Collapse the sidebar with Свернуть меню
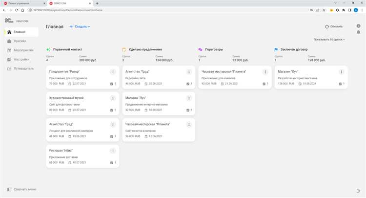 tap(21, 189)
